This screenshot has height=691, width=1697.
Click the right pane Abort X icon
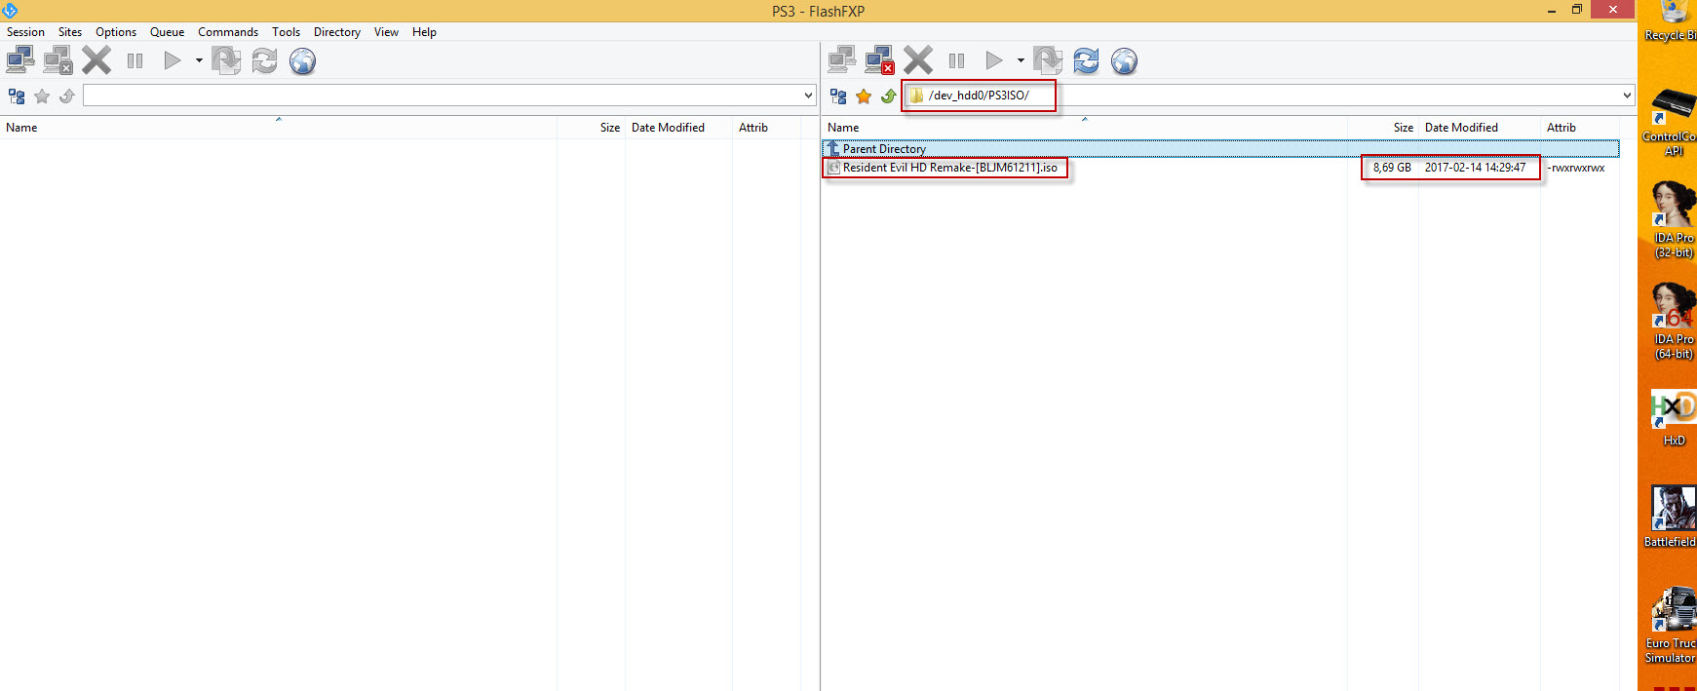[917, 60]
